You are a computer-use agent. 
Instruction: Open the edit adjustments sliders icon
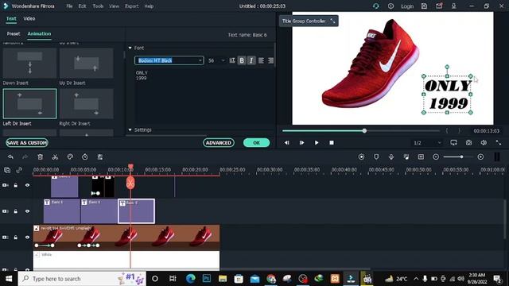[100, 157]
